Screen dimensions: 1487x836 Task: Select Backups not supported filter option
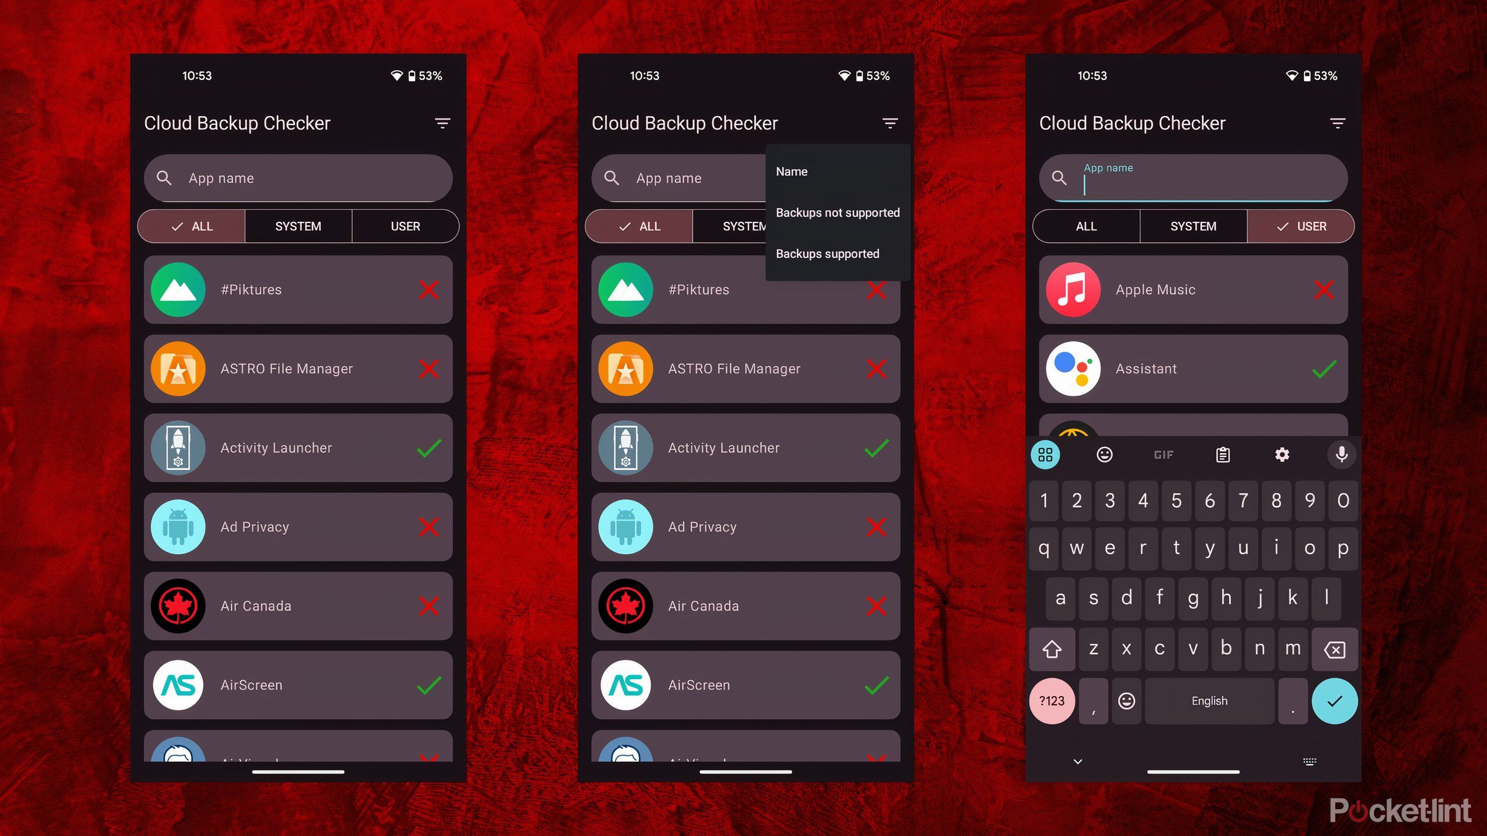click(836, 211)
